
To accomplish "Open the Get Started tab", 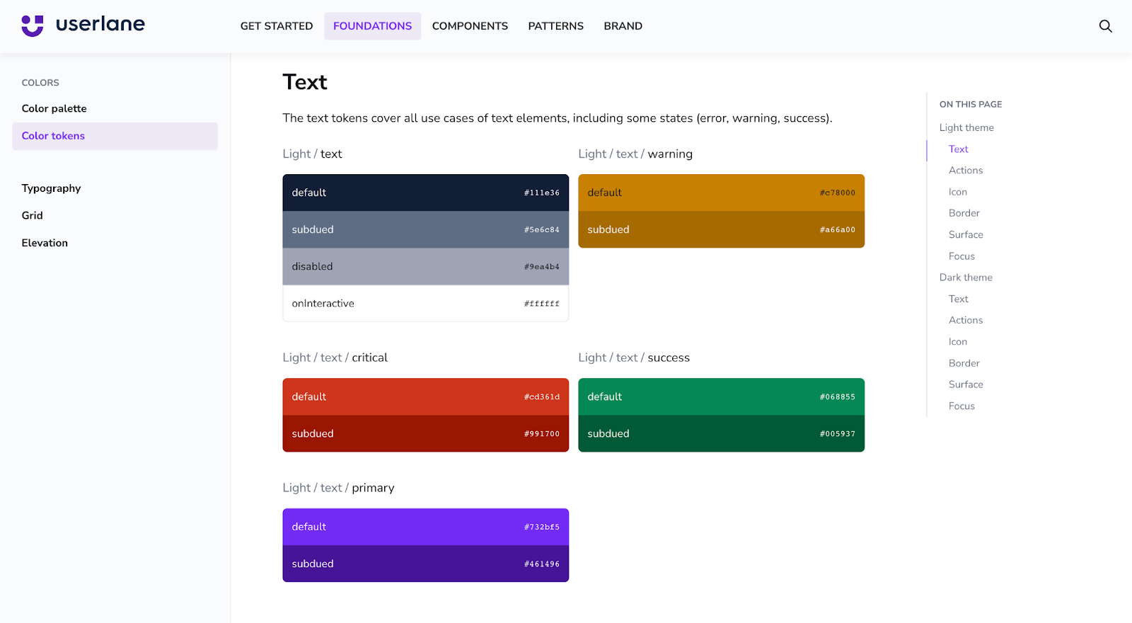I will click(x=277, y=26).
